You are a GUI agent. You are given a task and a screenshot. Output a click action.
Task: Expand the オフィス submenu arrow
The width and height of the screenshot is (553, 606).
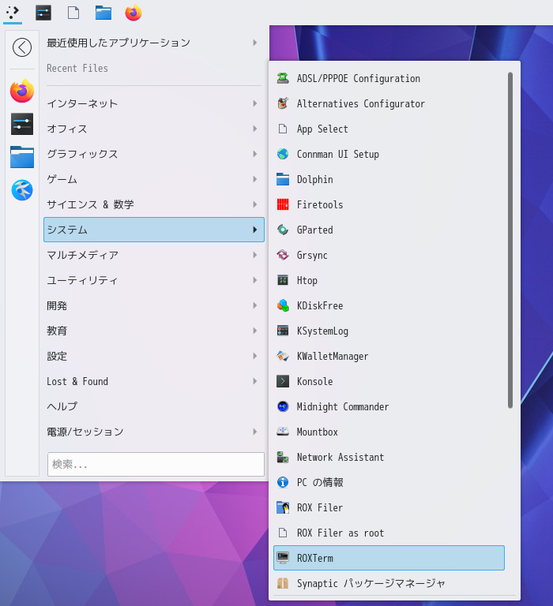tap(255, 129)
